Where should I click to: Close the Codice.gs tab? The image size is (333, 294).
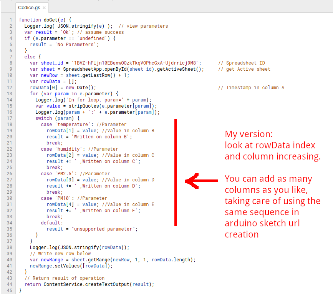point(44,8)
